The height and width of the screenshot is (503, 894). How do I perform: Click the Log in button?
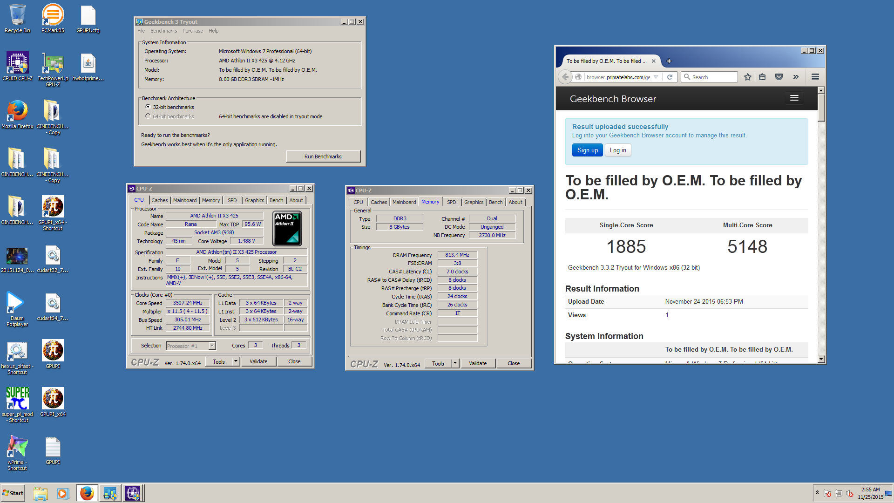(618, 150)
